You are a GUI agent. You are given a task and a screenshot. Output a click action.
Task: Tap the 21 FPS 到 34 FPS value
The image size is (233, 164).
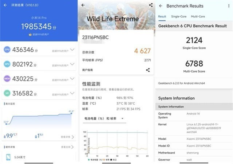tap(129, 109)
